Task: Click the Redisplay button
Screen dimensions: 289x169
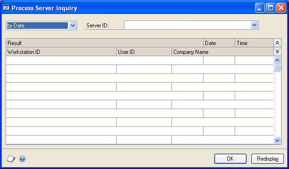Action: click(x=268, y=159)
